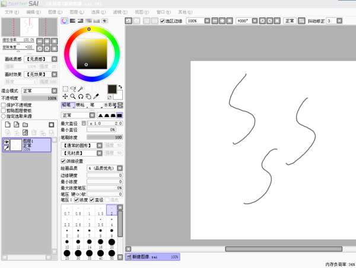Select the rectangular selection tool
Viewport: 356px width, 268px height.
(x=65, y=89)
